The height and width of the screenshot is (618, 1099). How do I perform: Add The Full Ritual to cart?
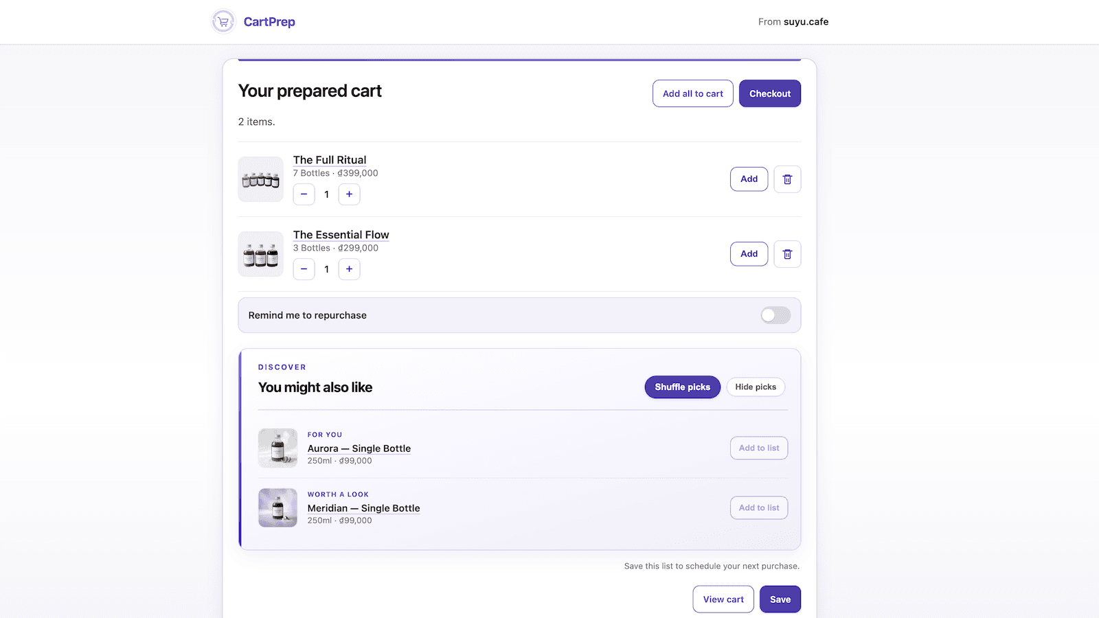tap(749, 179)
